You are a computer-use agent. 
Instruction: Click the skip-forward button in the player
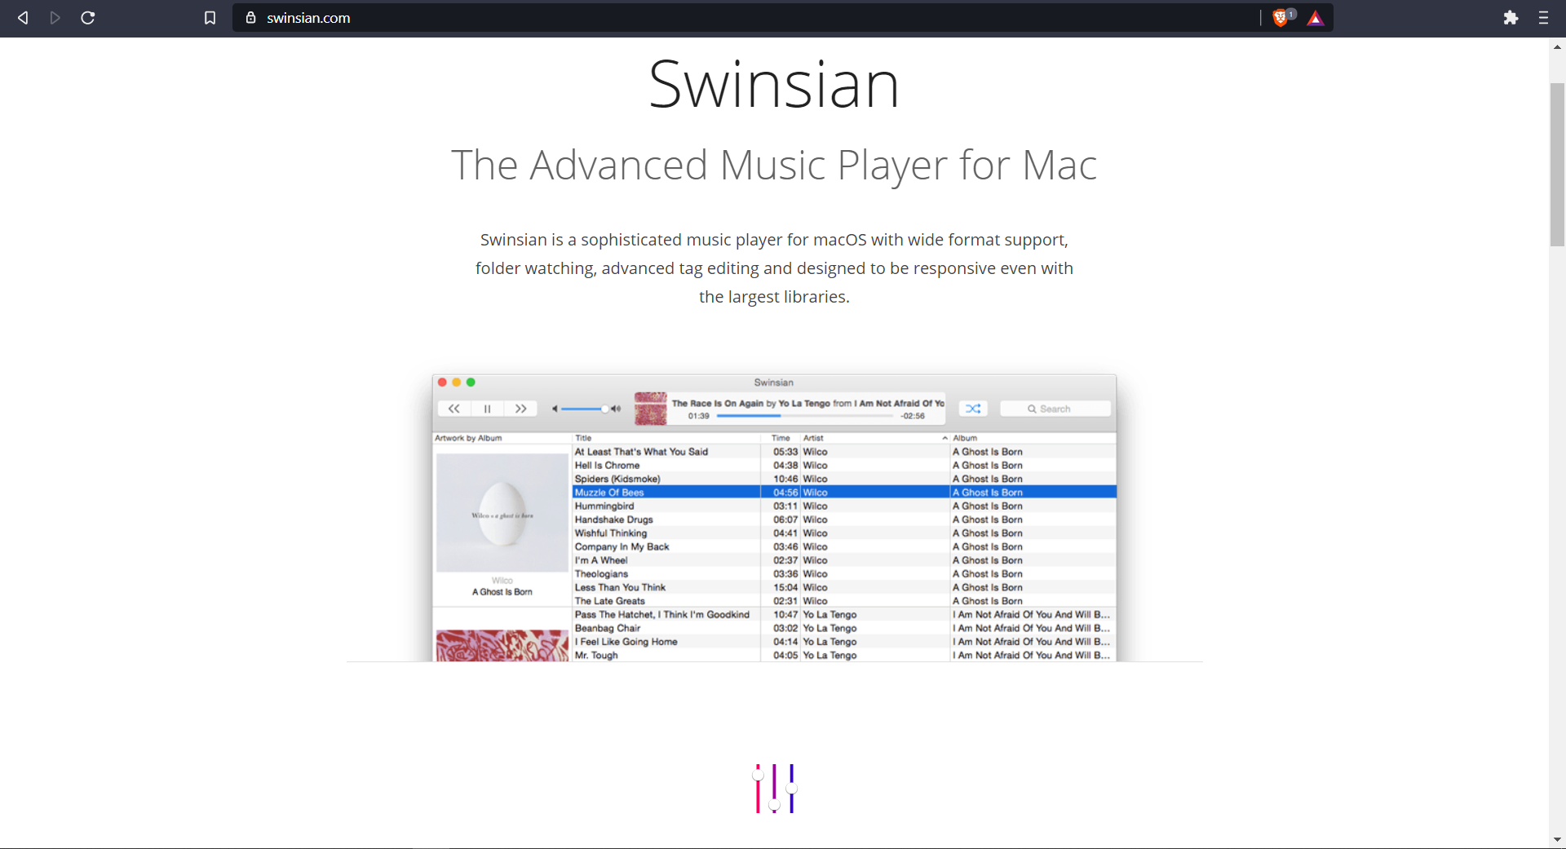point(520,409)
